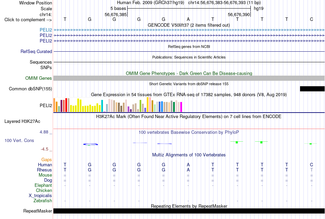Viewport: 325px width, 219px height.
Task: Click the '5 bases' scale bar label
Action: pyautogui.click(x=118, y=9)
